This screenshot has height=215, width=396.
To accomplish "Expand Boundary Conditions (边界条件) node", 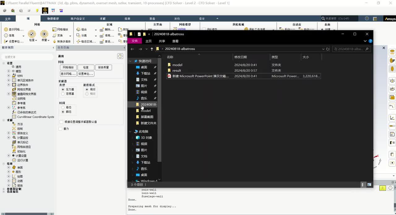I will pyautogui.click(x=9, y=85).
